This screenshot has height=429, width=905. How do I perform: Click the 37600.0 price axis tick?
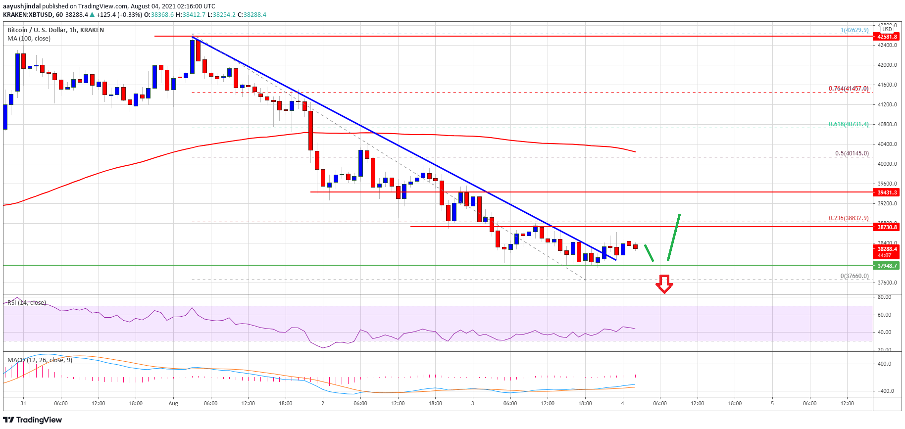(x=887, y=283)
